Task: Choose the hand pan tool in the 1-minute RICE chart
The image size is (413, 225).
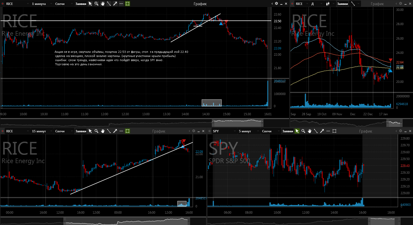Action: tap(103, 4)
